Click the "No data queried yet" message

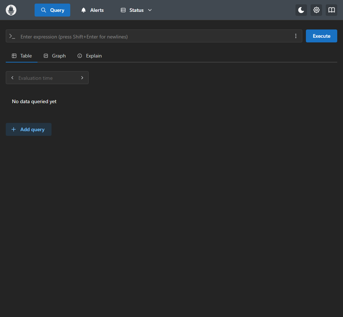tap(34, 101)
